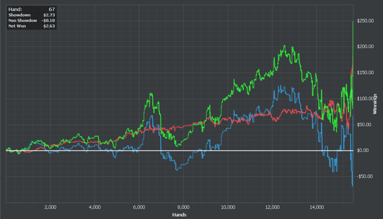Select the Non Showdown value -$0.10
The image size is (383, 219).
point(48,21)
